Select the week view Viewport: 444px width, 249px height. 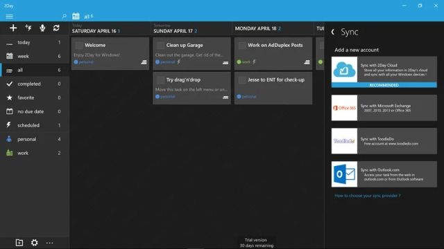click(35, 56)
